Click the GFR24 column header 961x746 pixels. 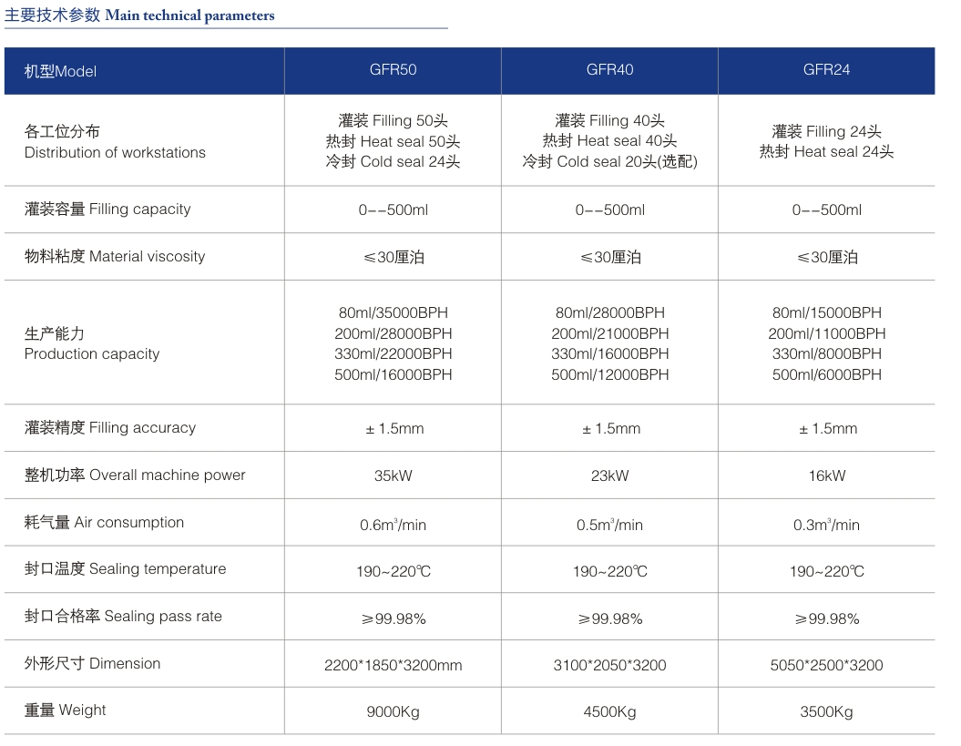(826, 70)
